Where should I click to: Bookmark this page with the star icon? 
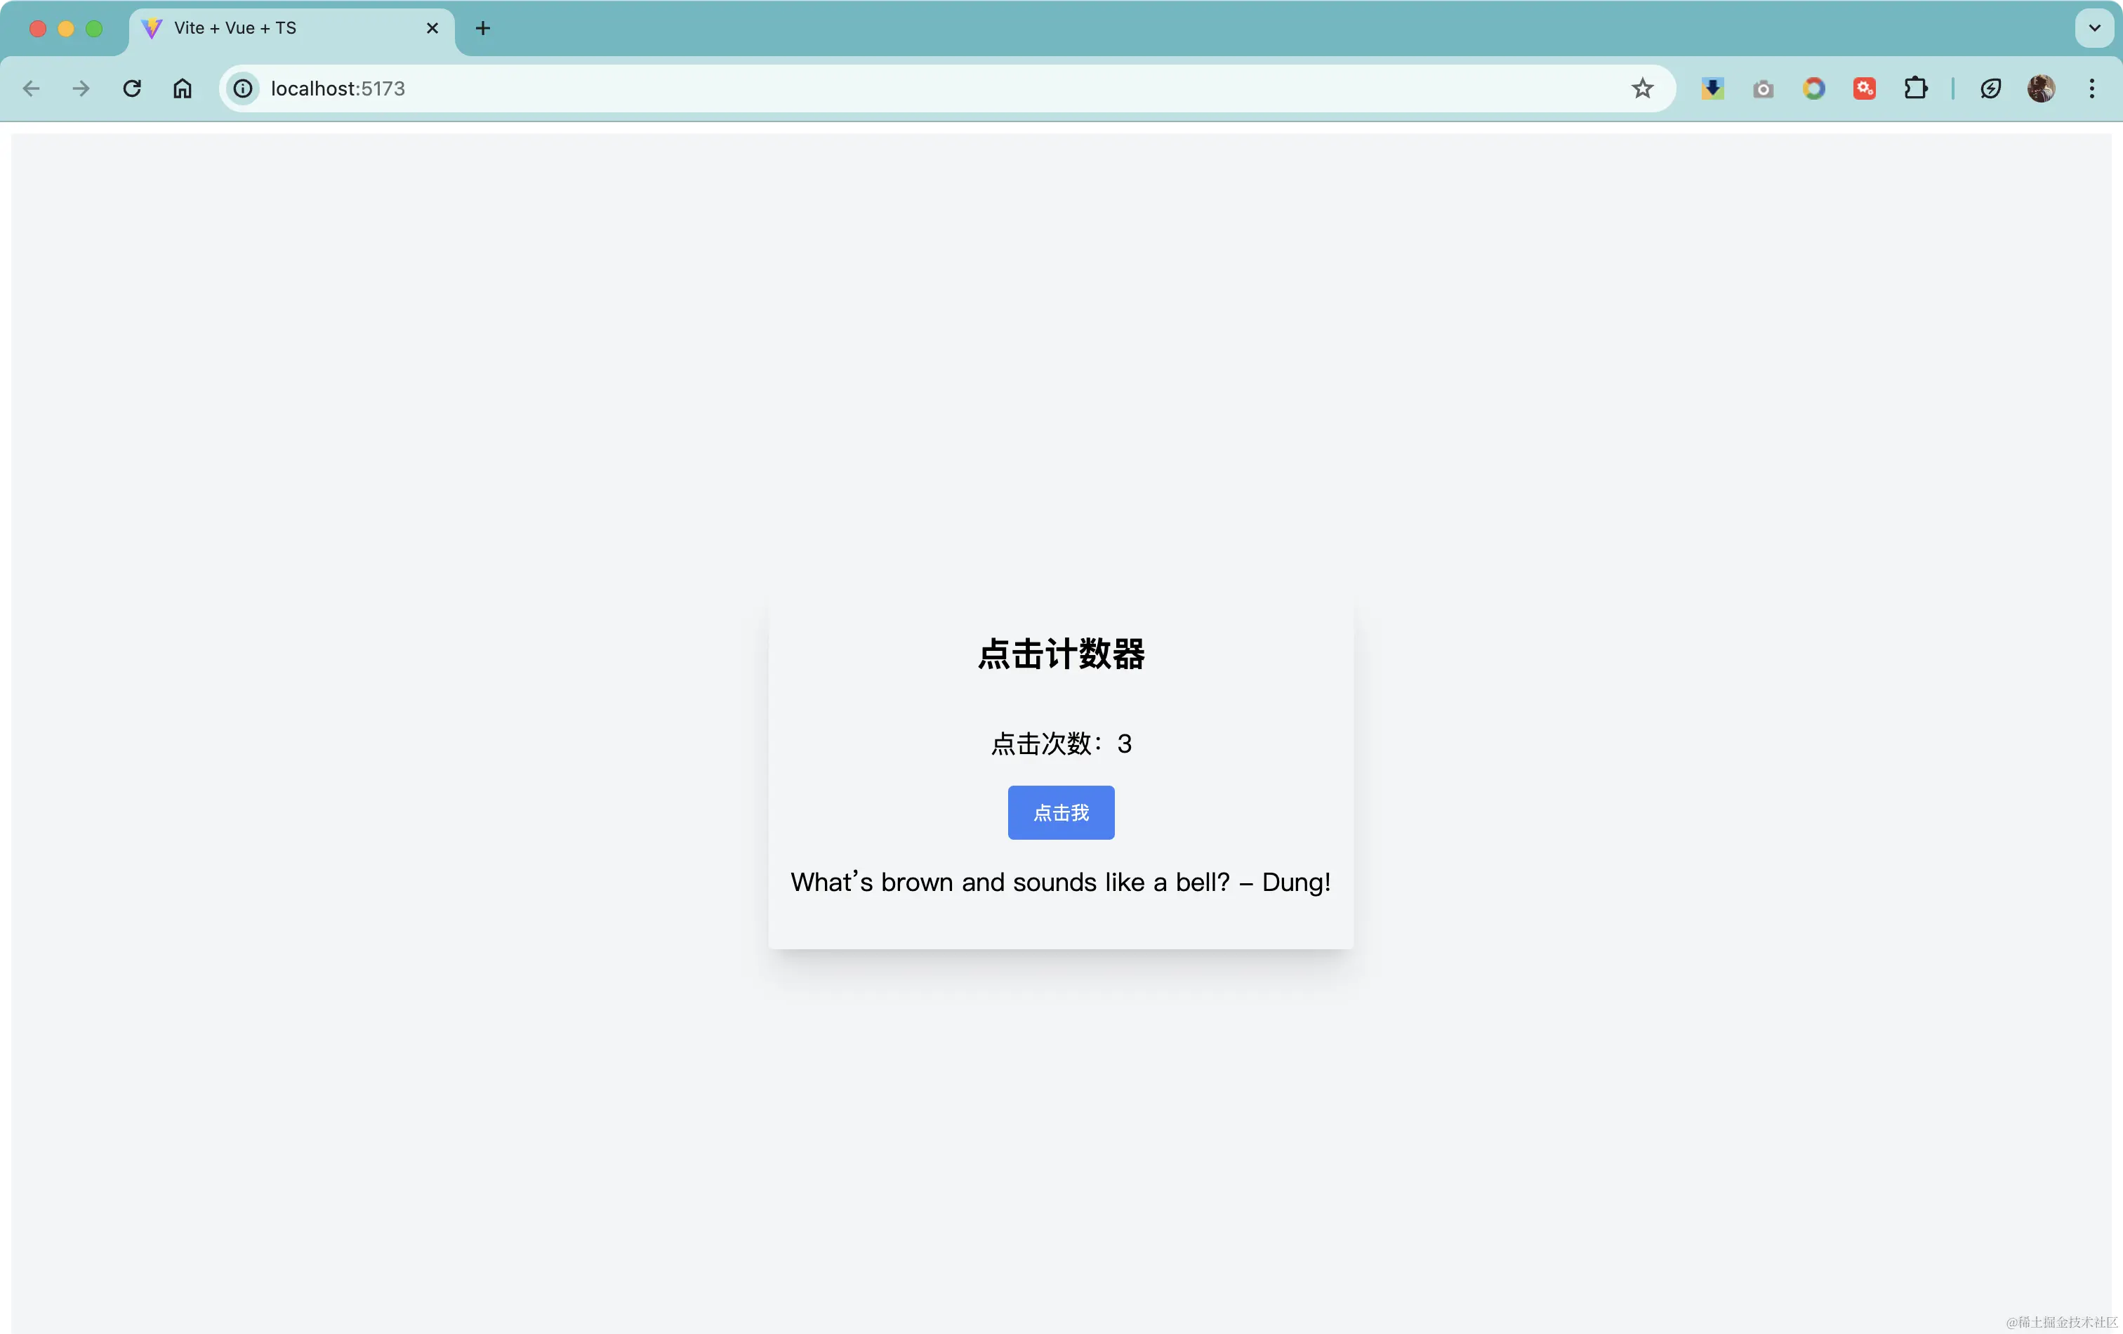(x=1641, y=88)
